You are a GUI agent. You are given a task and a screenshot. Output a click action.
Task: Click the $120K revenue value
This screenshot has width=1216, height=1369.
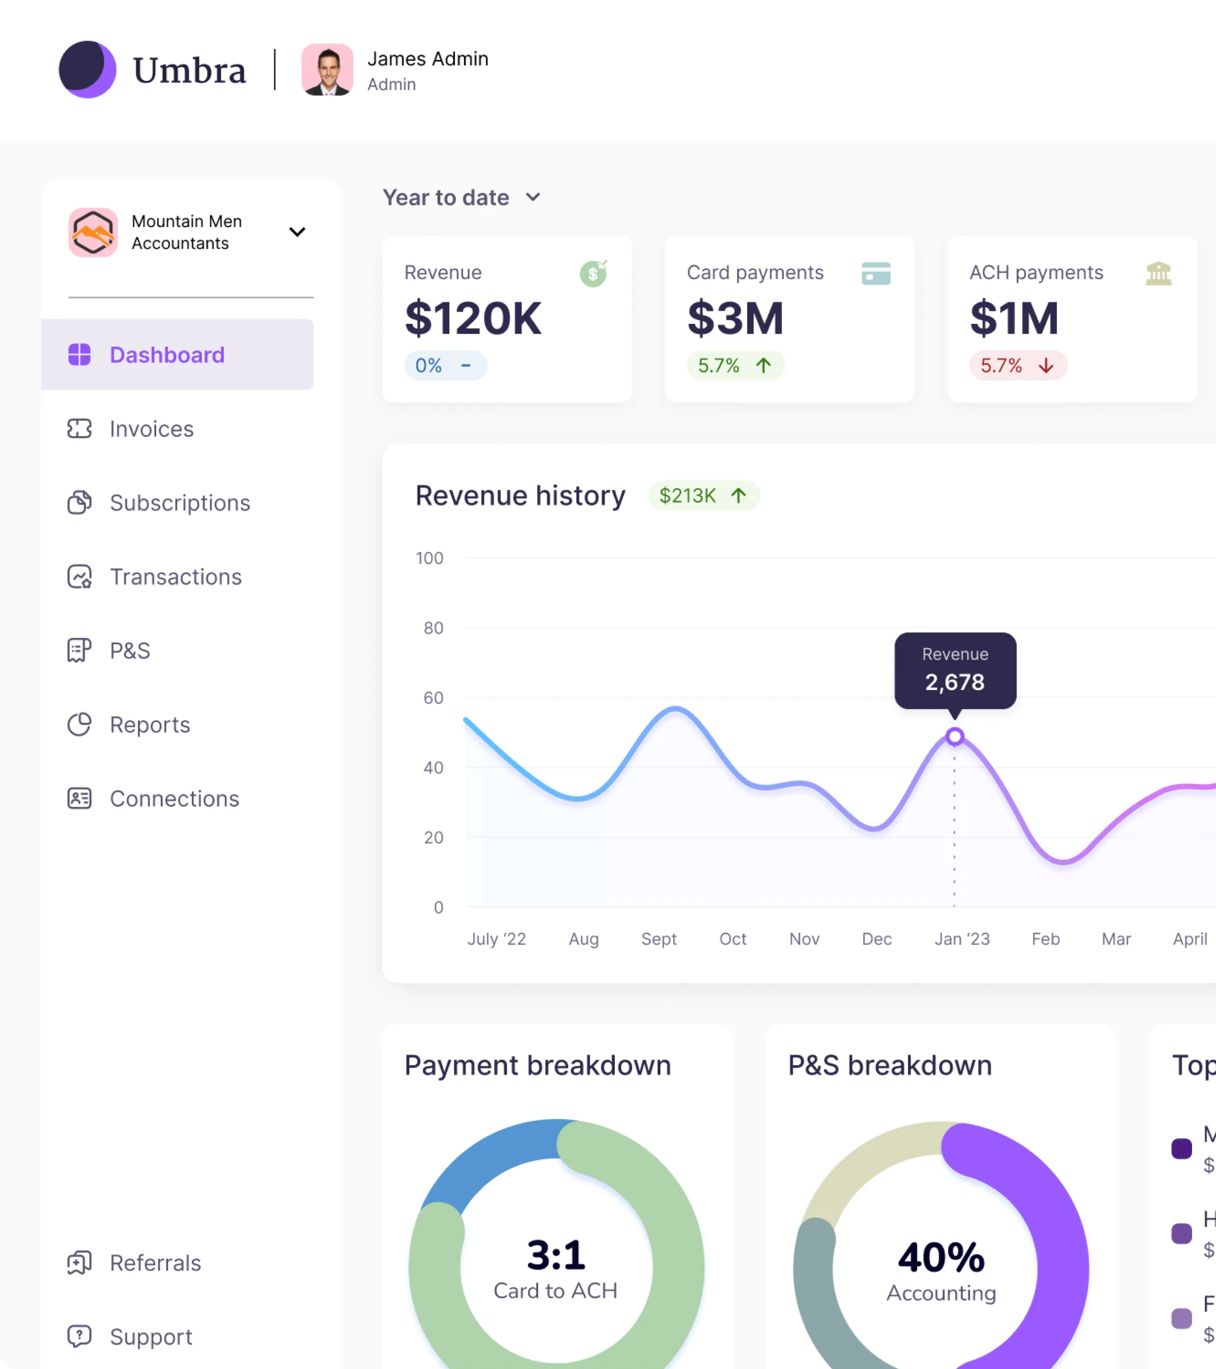coord(473,318)
